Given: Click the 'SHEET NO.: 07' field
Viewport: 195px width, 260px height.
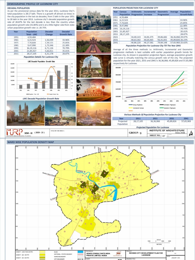Looking at the screenshot, I should (x=157, y=136).
